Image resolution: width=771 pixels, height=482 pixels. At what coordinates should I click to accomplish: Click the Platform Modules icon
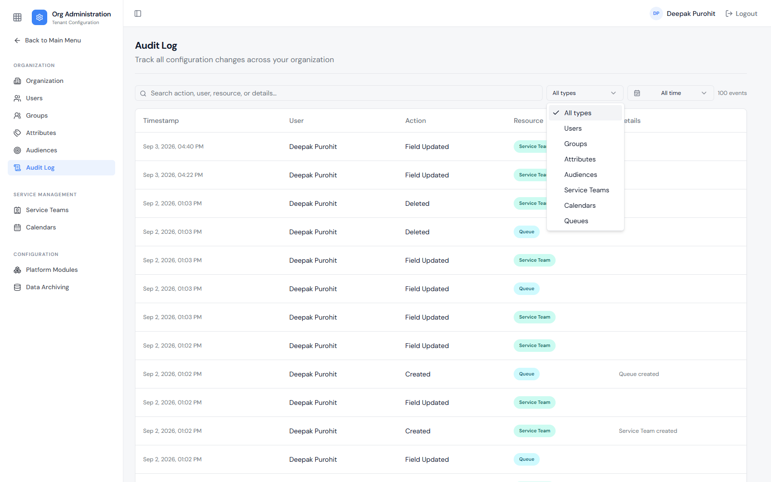pyautogui.click(x=17, y=270)
